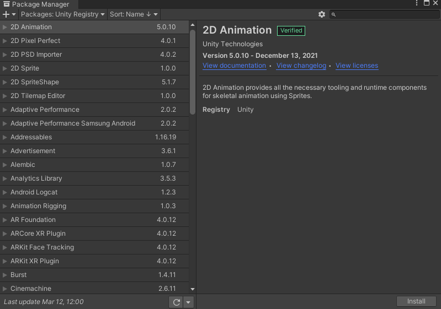Select the Burst package
441x309 pixels.
pos(94,274)
